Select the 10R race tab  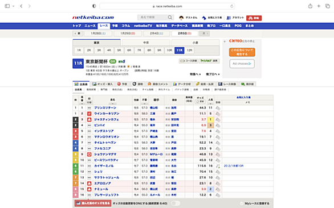(169, 51)
